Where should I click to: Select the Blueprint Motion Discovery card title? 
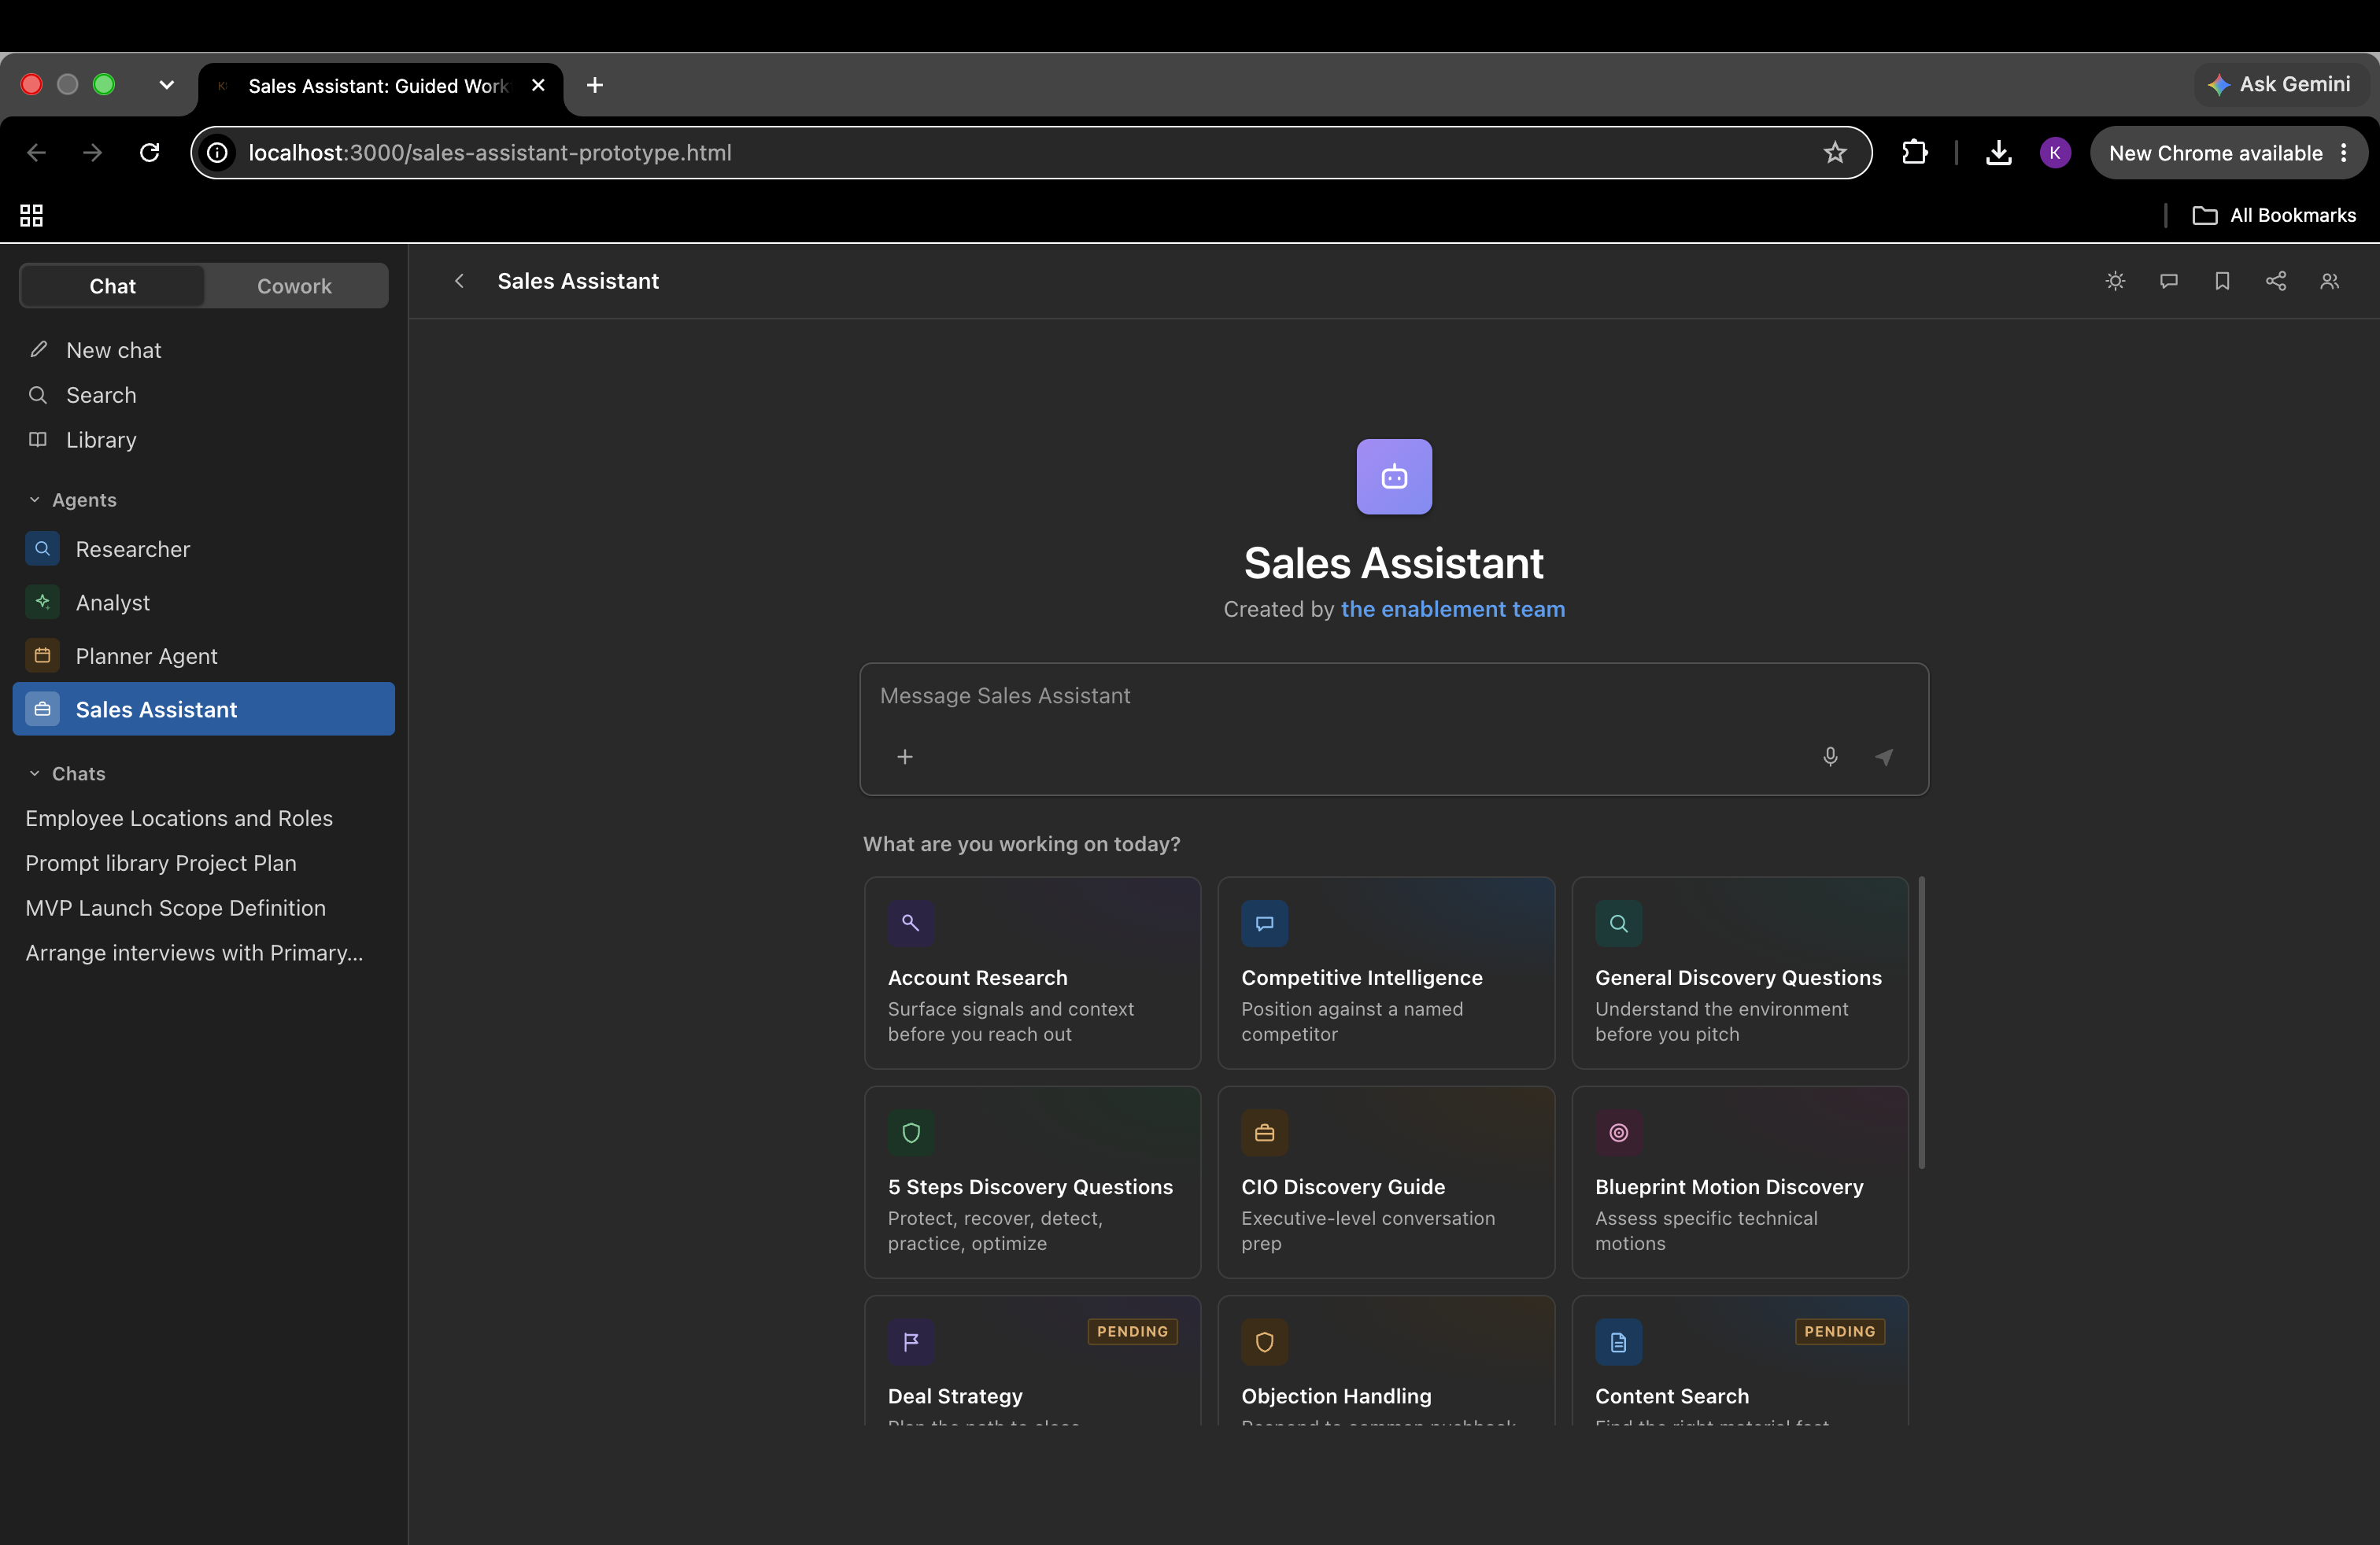pos(1729,1187)
